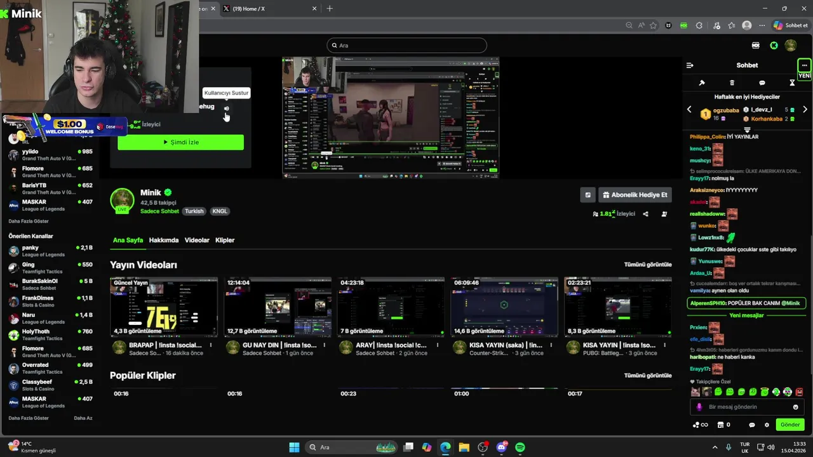This screenshot has height=457, width=813.
Task: Send the message with Gönder button
Action: (x=790, y=425)
